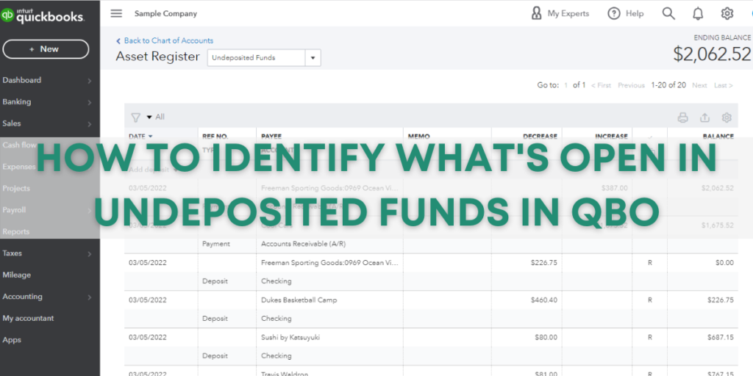The image size is (753, 376).
Task: Click the DECREASE column header
Action: pyautogui.click(x=540, y=136)
